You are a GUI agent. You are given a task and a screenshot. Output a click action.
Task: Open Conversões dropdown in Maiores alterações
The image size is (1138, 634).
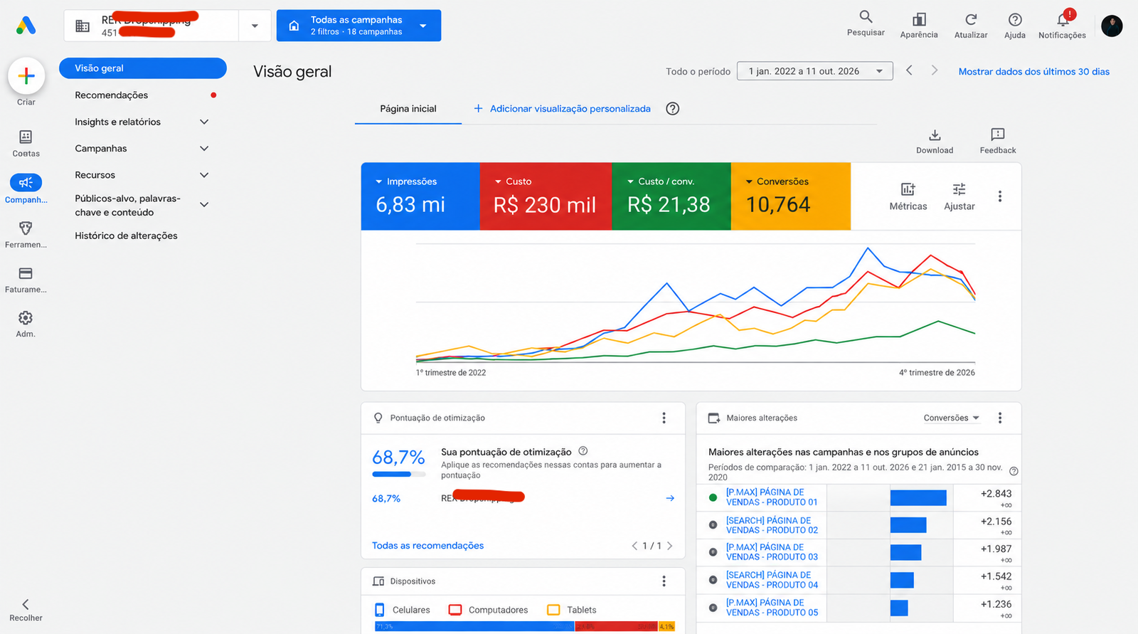point(952,418)
